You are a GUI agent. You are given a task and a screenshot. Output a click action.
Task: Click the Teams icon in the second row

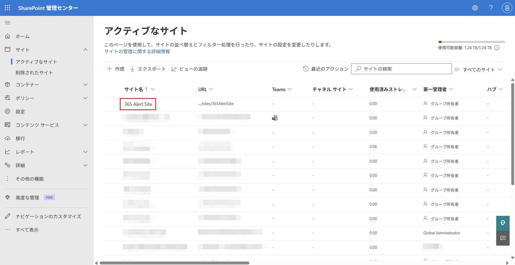tap(275, 118)
